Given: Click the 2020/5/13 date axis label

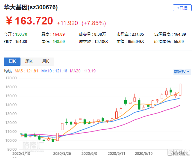Looking at the screenshot, I should coord(21,154).
